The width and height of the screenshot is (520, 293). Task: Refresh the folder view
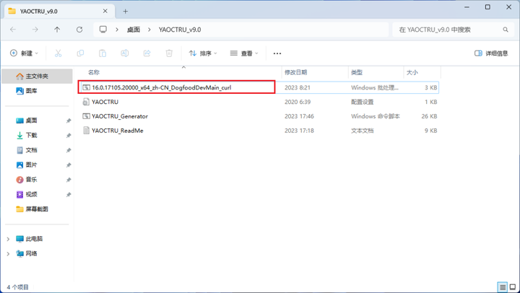[79, 30]
